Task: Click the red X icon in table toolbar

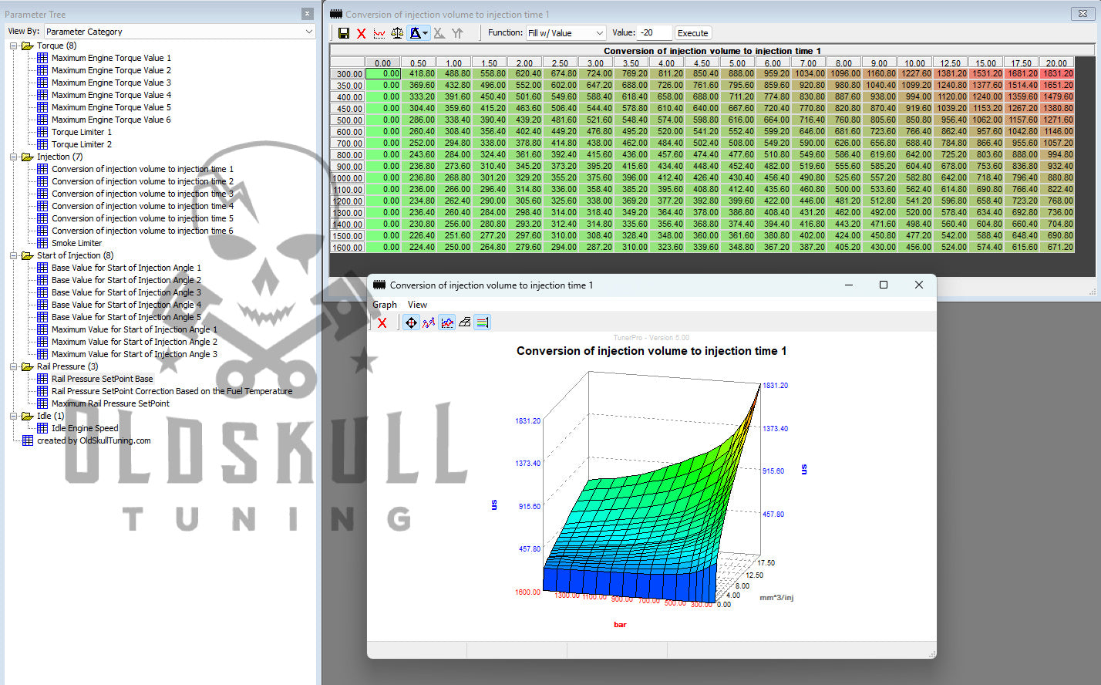Action: click(361, 33)
